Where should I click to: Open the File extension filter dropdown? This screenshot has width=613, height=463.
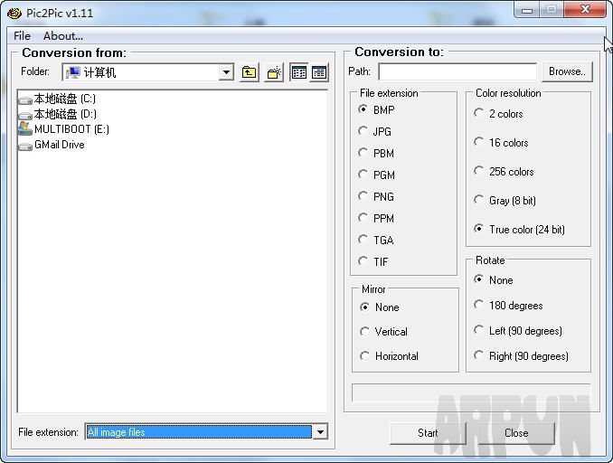319,432
